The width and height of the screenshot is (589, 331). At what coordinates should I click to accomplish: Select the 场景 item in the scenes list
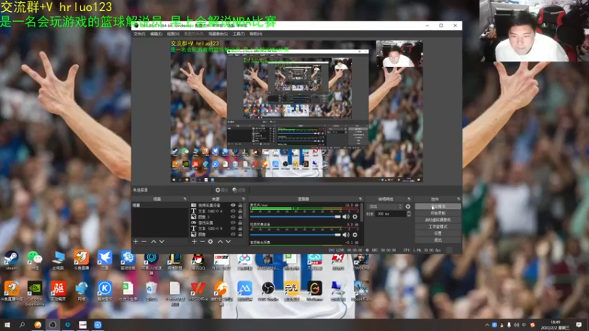coord(160,206)
